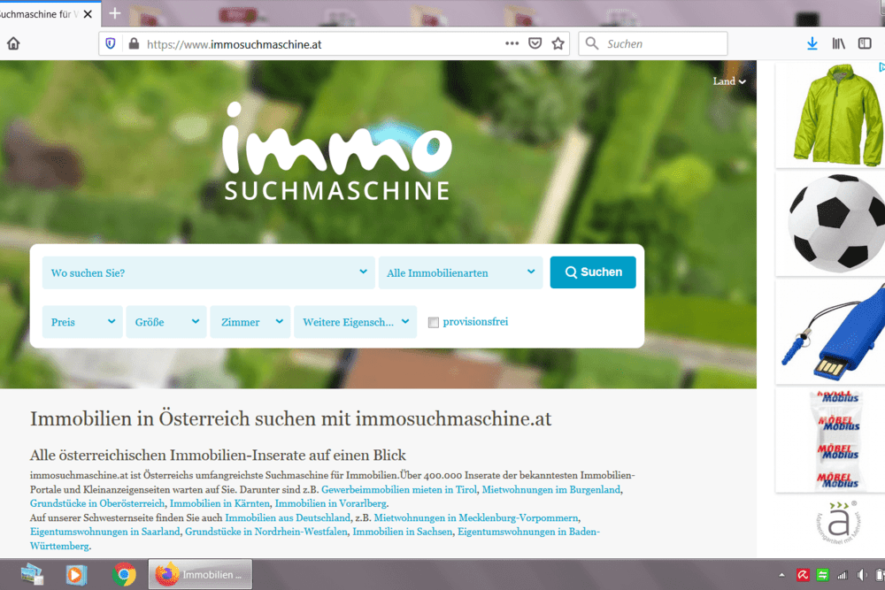Image resolution: width=885 pixels, height=590 pixels.
Task: Open the Land country dropdown
Action: 728,81
